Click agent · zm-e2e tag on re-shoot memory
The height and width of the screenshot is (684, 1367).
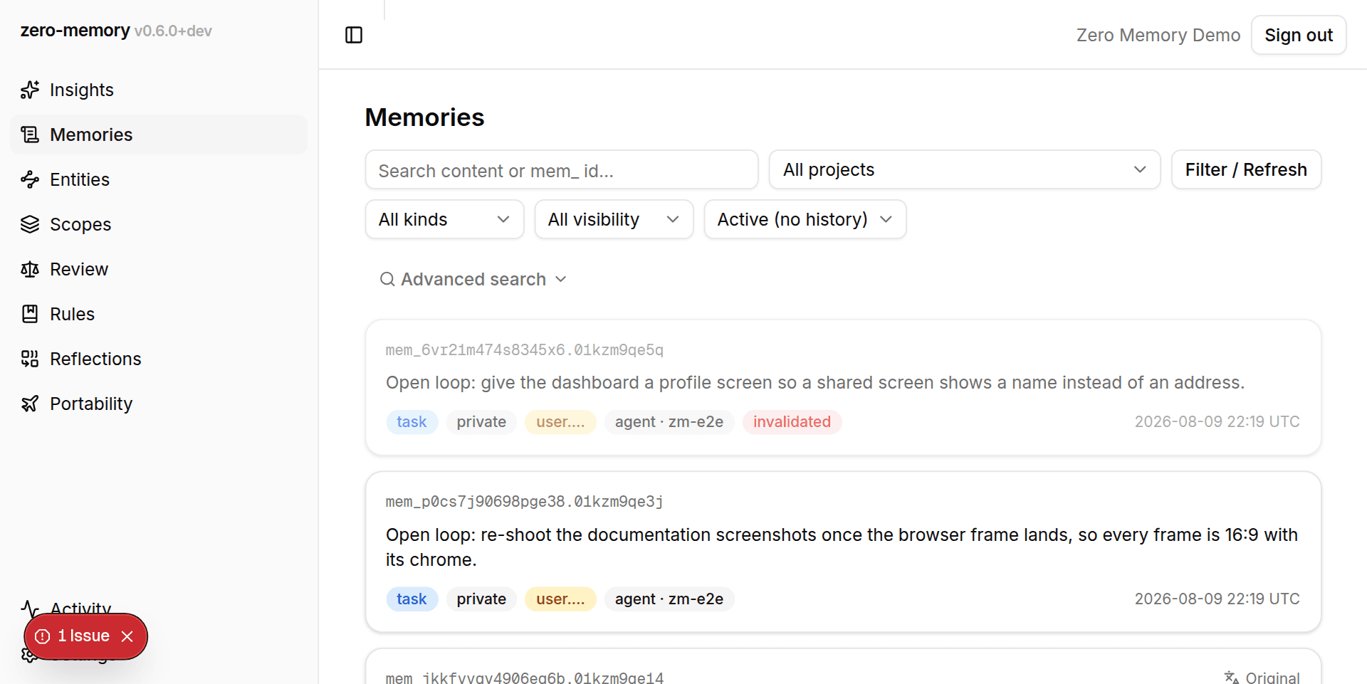(x=669, y=599)
